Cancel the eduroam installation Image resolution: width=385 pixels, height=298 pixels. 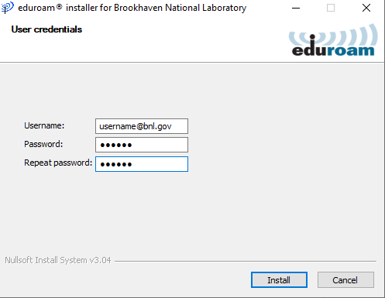(x=345, y=279)
